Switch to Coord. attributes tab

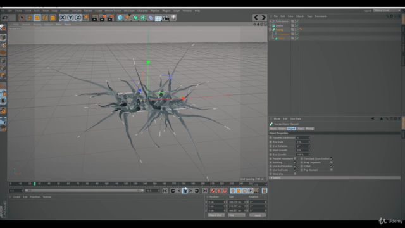[x=282, y=129]
